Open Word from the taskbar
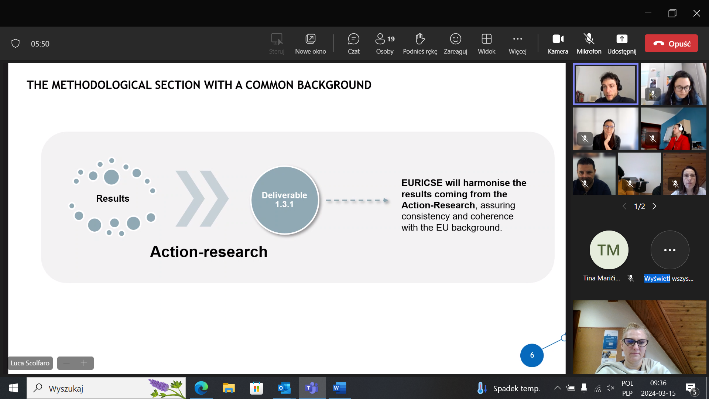 [339, 388]
